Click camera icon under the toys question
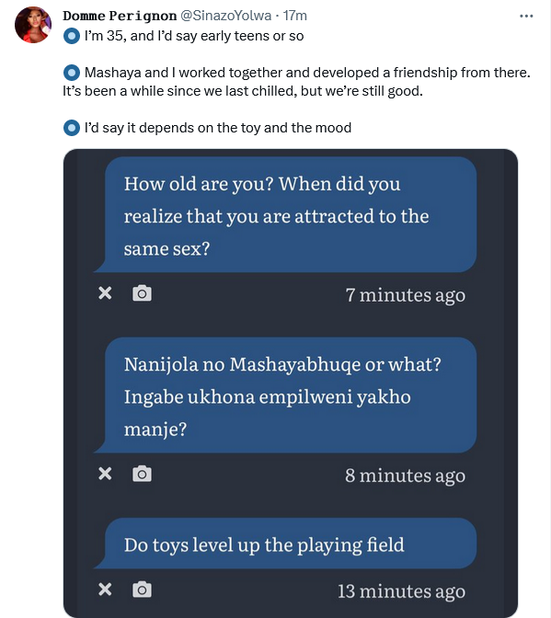551x618 pixels. 142,589
